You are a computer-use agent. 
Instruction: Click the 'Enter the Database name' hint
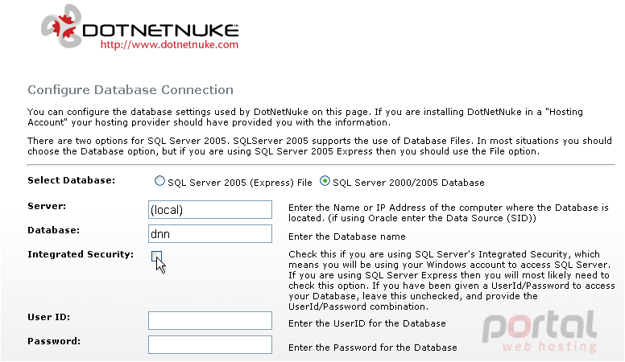347,237
